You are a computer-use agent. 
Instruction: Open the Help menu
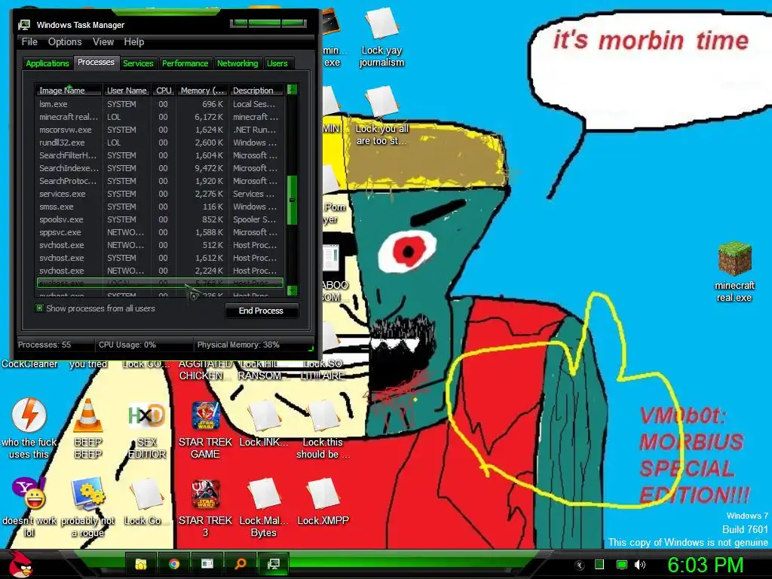[134, 42]
